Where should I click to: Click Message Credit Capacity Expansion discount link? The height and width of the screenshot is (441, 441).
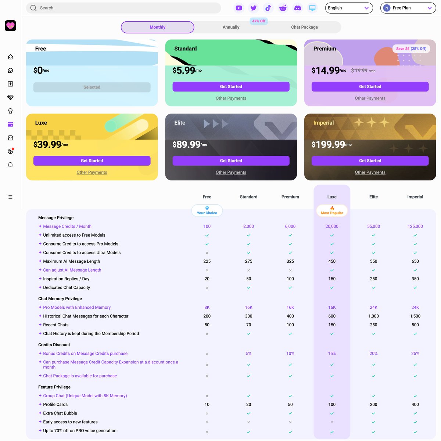coord(111,365)
